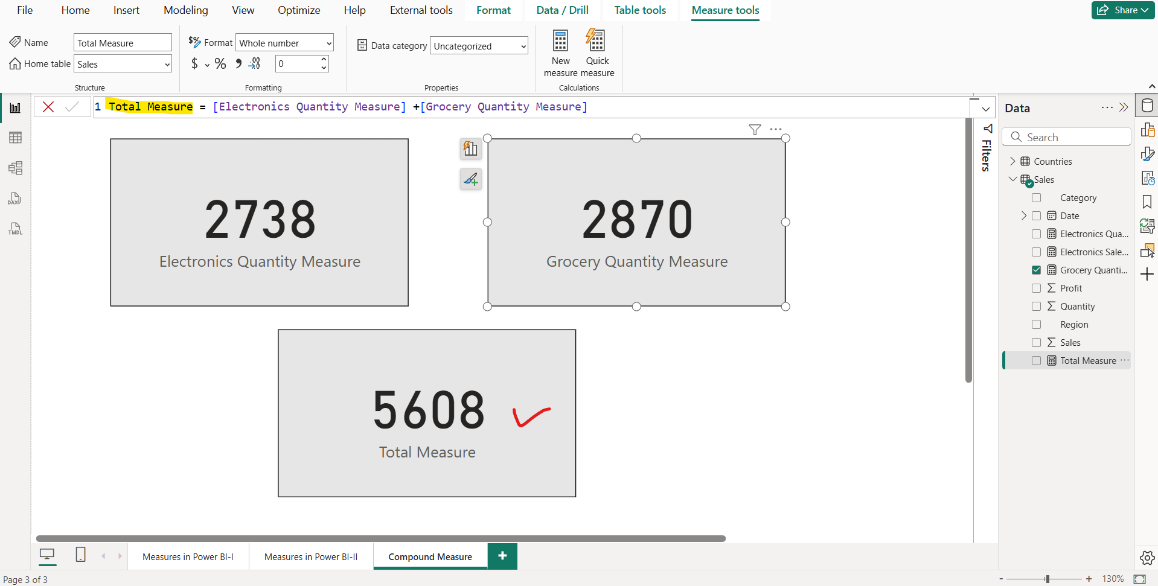Switch to the Measures in Power BI-I page
This screenshot has width=1158, height=586.
coord(188,556)
